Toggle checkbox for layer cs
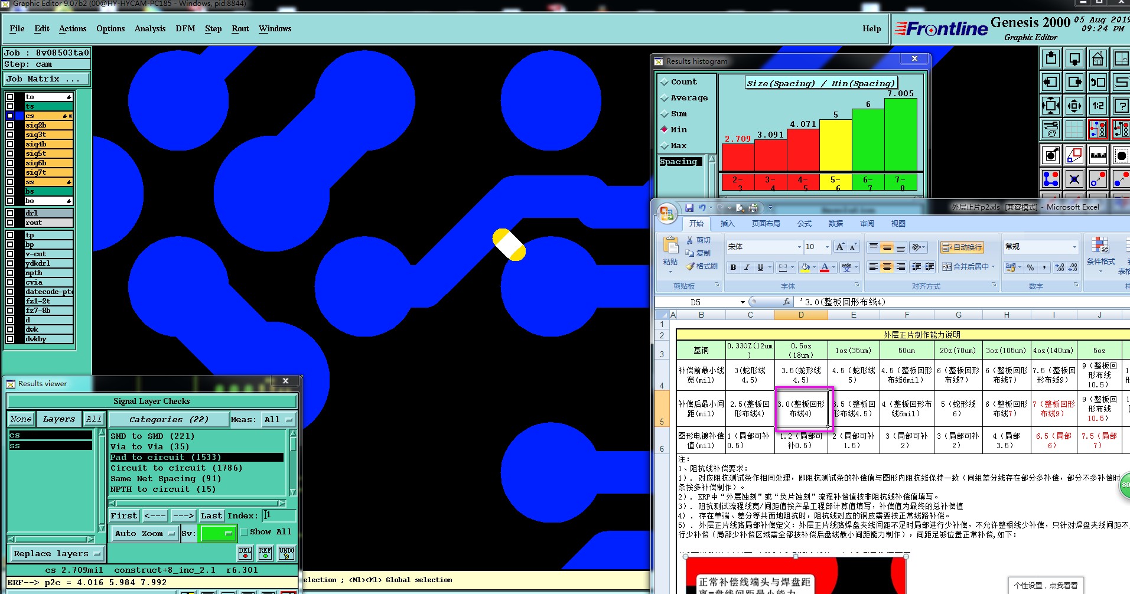 pyautogui.click(x=10, y=116)
